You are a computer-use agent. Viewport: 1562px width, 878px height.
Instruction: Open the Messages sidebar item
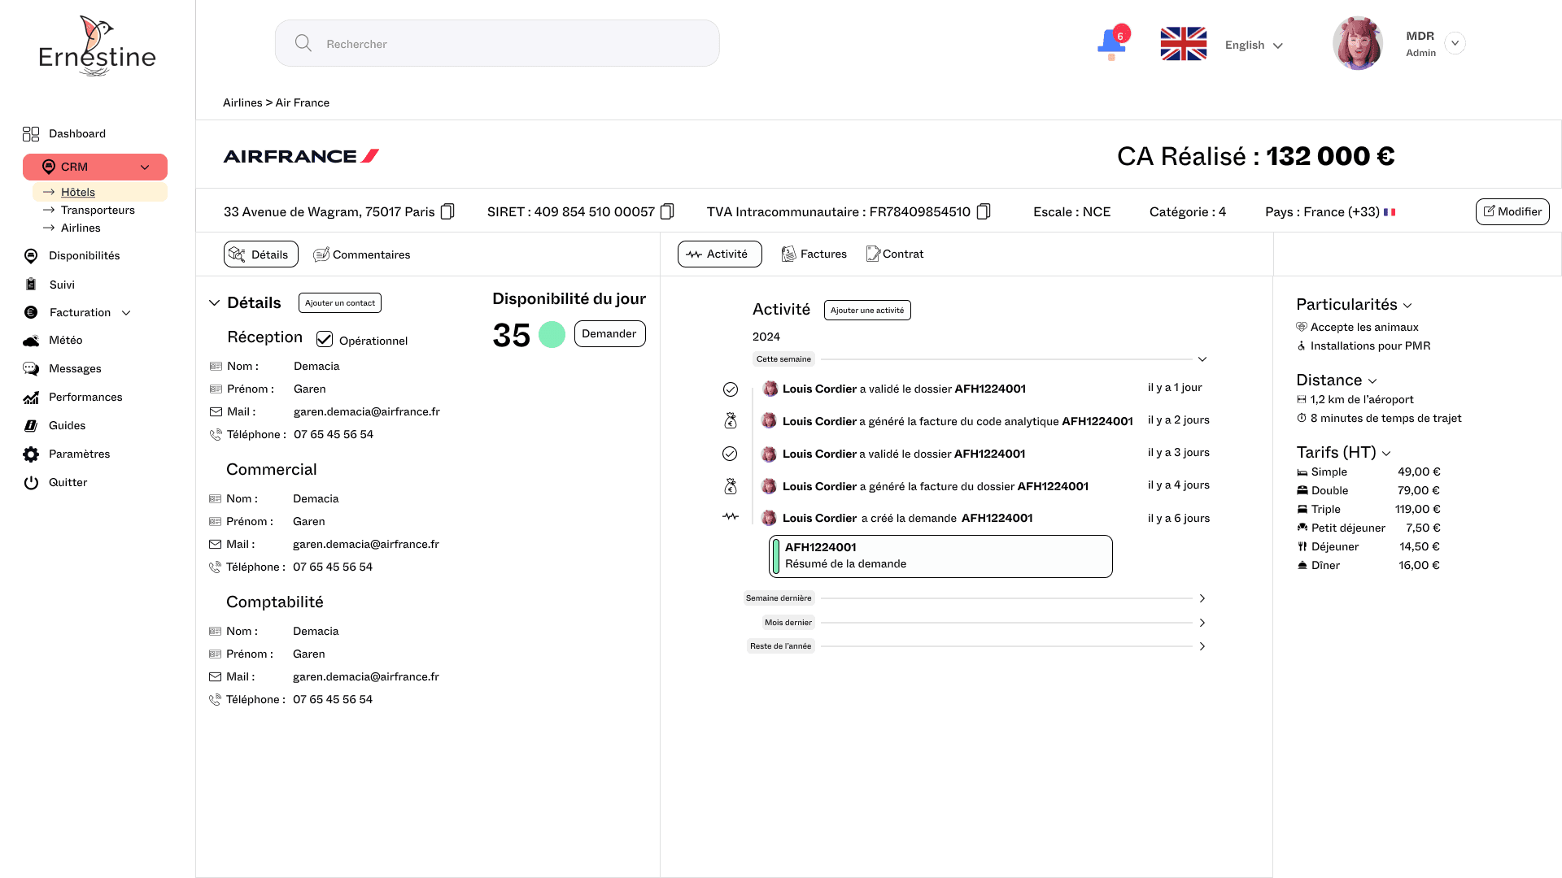[75, 368]
